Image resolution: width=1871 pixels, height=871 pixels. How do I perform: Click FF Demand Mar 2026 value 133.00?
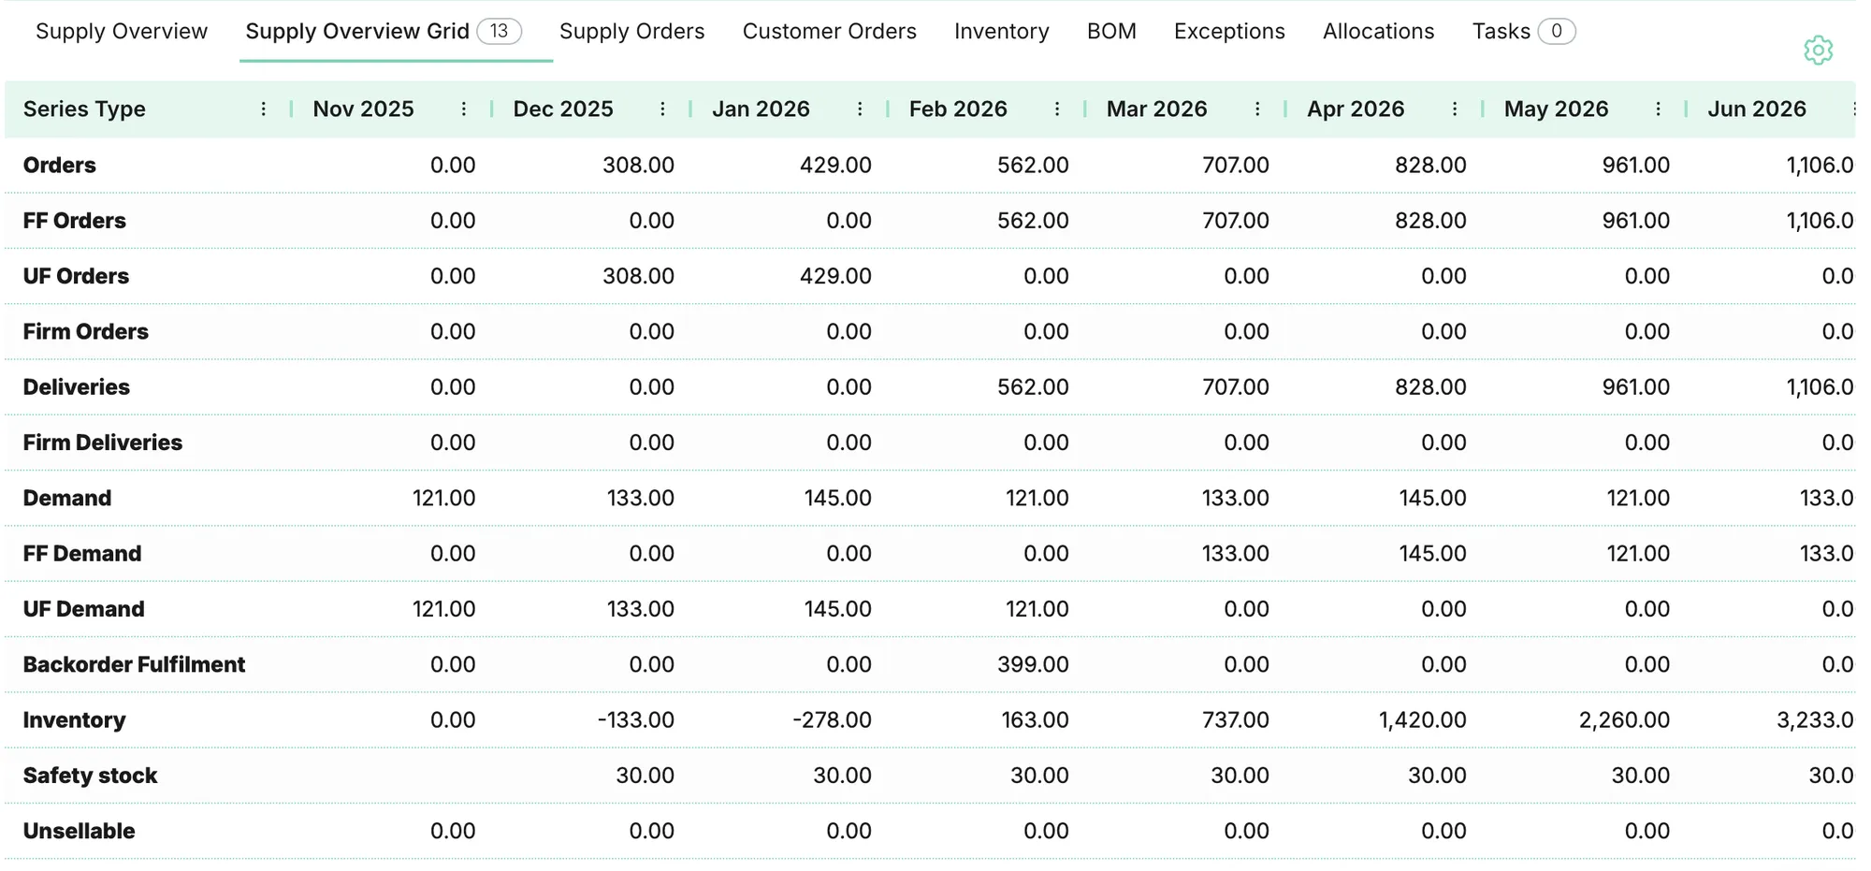(1236, 554)
